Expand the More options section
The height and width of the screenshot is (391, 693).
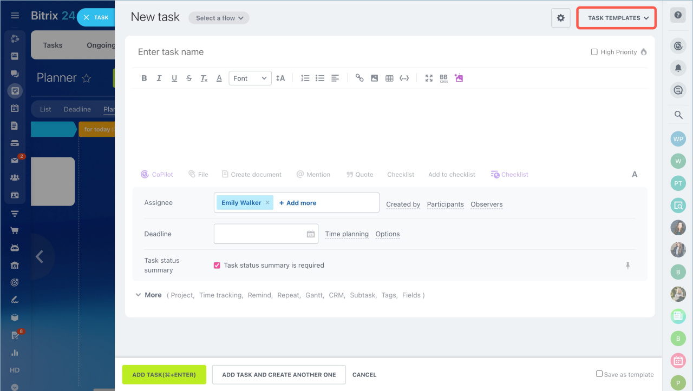tap(148, 295)
